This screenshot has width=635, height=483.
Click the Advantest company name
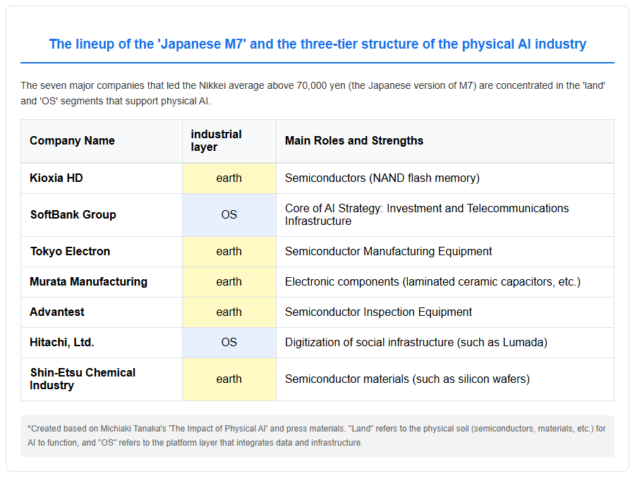57,312
